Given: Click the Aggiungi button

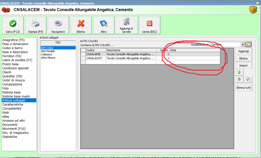Looking at the screenshot, I should click(x=244, y=51).
